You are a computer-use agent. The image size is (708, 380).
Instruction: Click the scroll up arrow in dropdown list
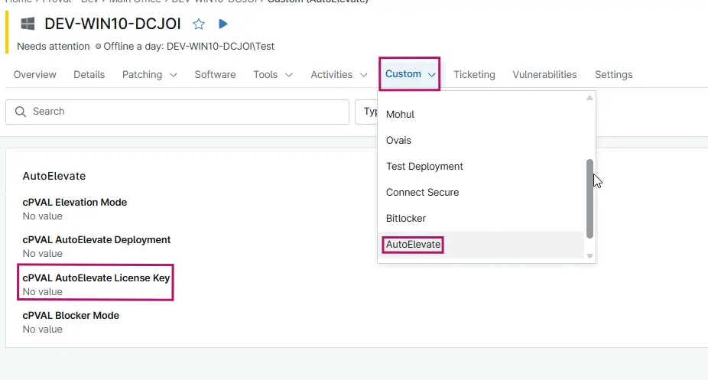[x=589, y=98]
